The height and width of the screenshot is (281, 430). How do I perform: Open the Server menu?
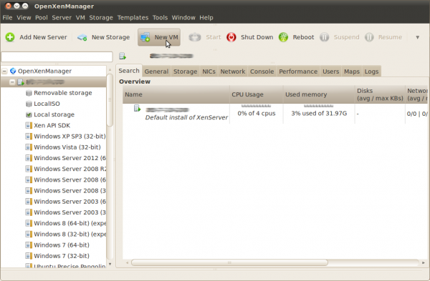[x=62, y=17]
